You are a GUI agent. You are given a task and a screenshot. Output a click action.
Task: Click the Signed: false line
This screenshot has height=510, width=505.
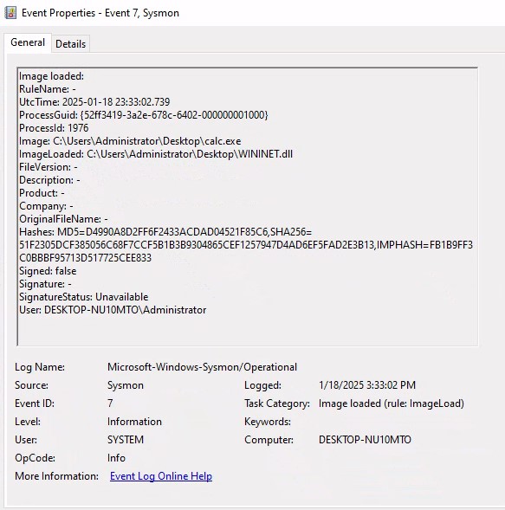[48, 271]
